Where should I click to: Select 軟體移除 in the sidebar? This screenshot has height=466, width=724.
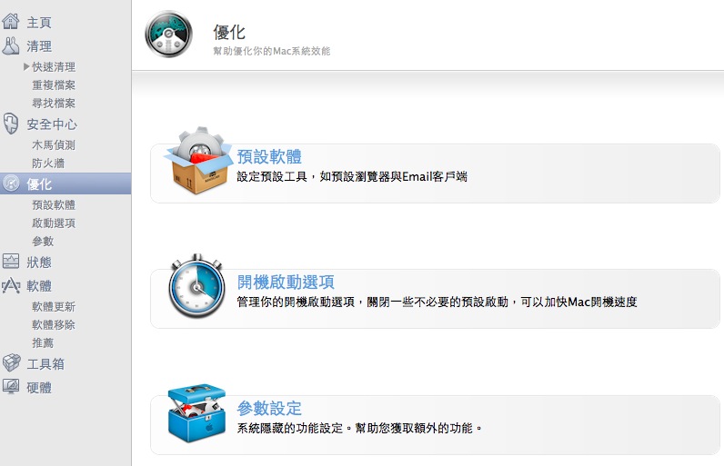54,324
